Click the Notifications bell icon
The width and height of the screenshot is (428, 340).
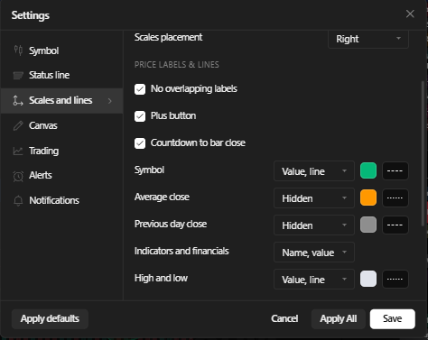[18, 200]
